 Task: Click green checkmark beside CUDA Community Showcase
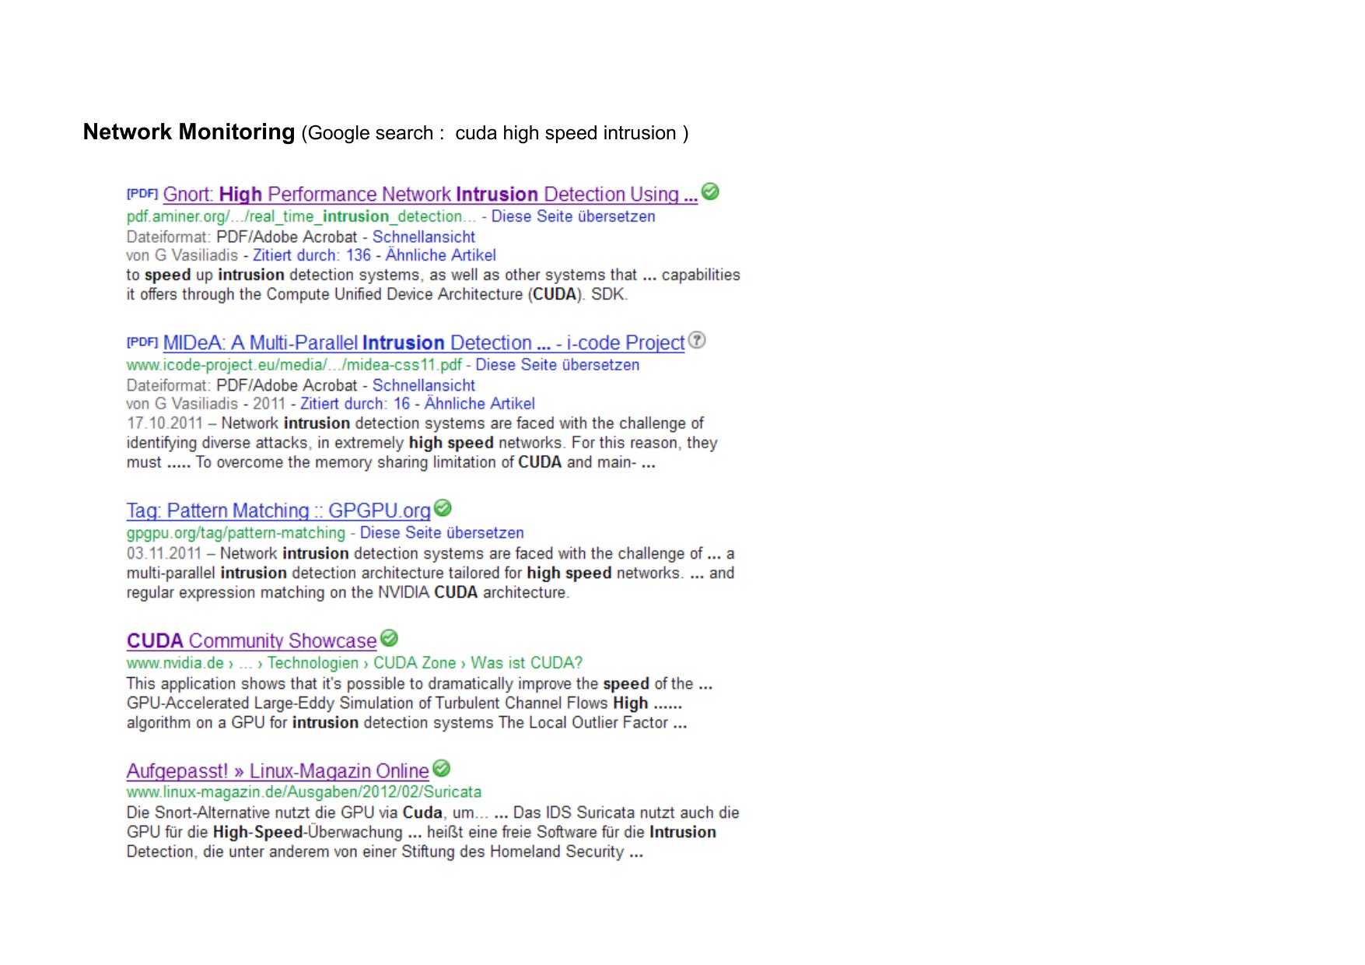point(389,638)
